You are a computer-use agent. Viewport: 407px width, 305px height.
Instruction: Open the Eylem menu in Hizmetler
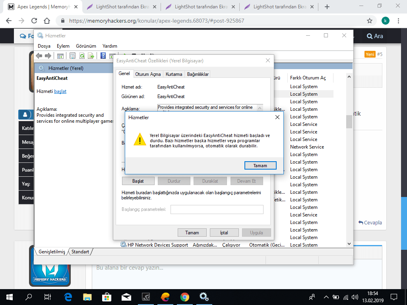click(63, 46)
